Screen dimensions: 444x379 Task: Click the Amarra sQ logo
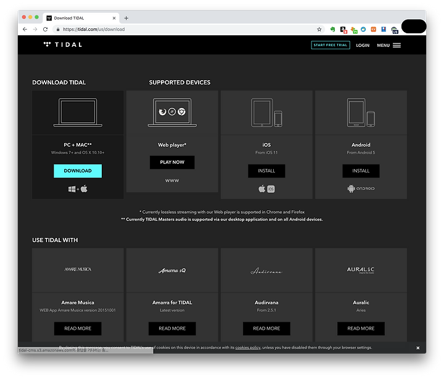point(172,271)
